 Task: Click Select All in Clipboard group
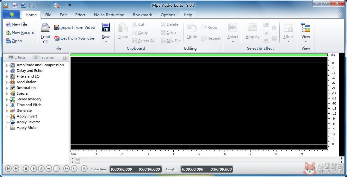tap(143, 41)
